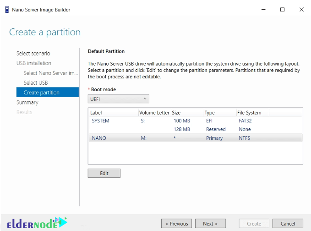Select the 128 MB Reserved partition row
This screenshot has width=311, height=231.
196,129
